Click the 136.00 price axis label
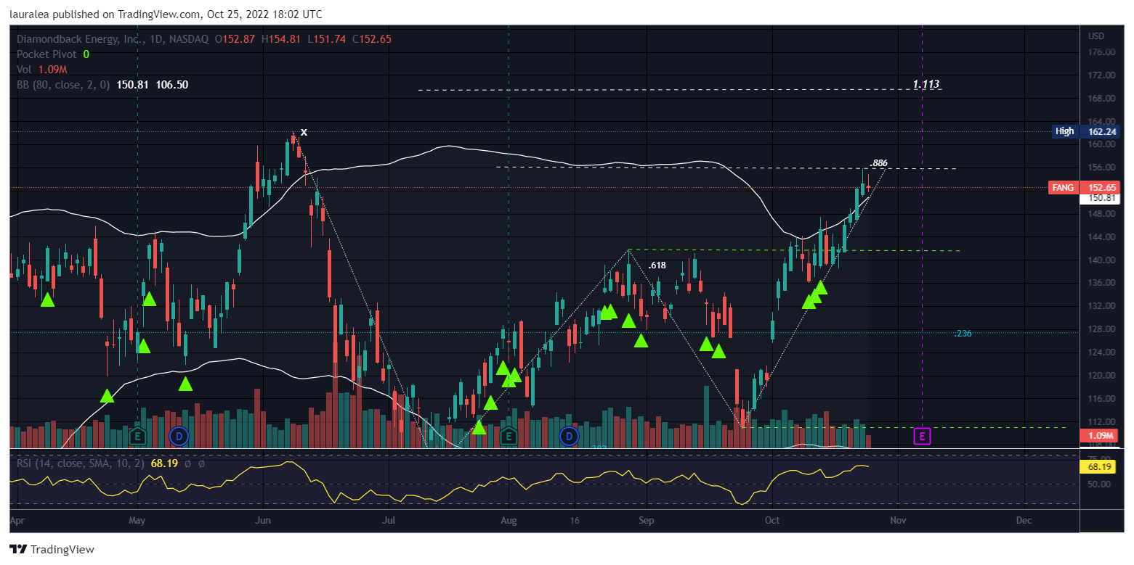This screenshot has height=565, width=1134. pyautogui.click(x=1101, y=284)
